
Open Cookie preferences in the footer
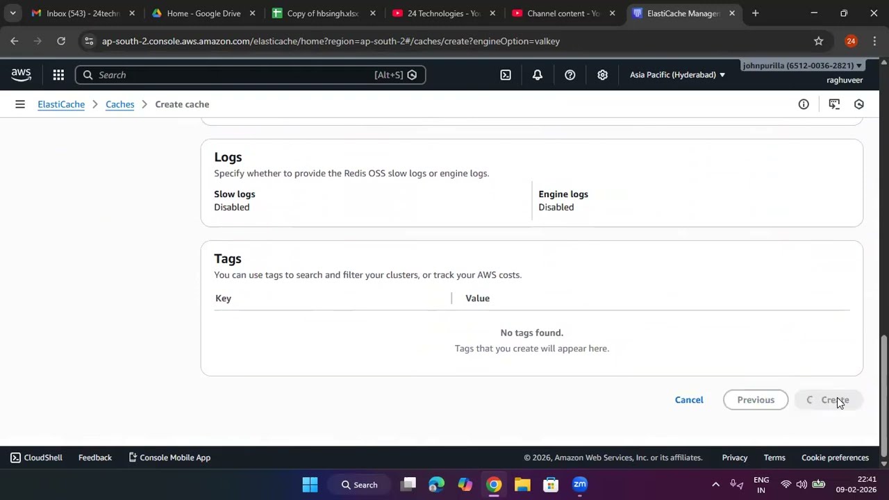[x=835, y=458]
